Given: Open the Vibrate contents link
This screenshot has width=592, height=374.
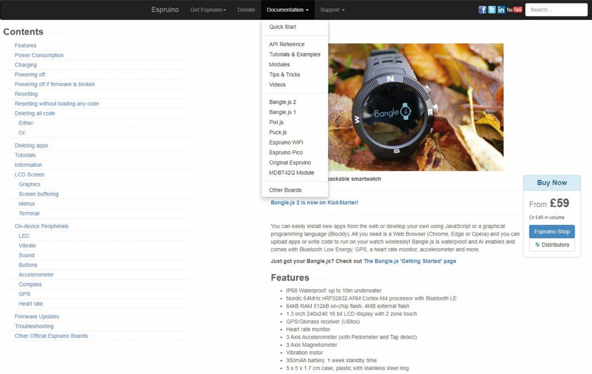Looking at the screenshot, I should tap(27, 246).
